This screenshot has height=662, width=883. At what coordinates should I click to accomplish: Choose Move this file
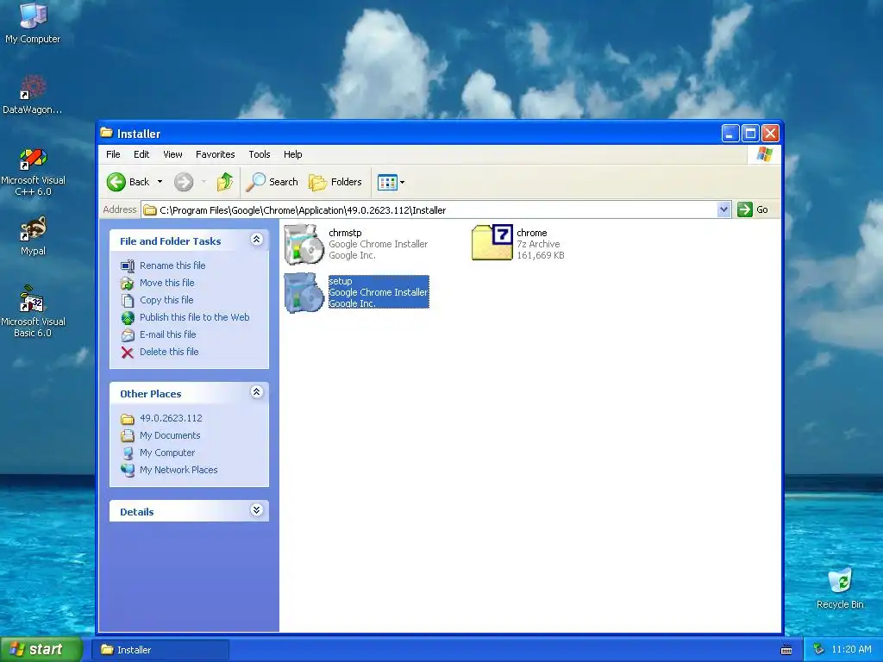pyautogui.click(x=166, y=283)
